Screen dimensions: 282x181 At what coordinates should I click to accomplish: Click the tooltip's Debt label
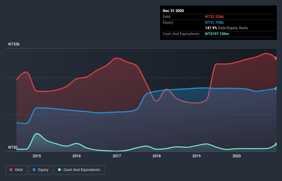(x=167, y=17)
